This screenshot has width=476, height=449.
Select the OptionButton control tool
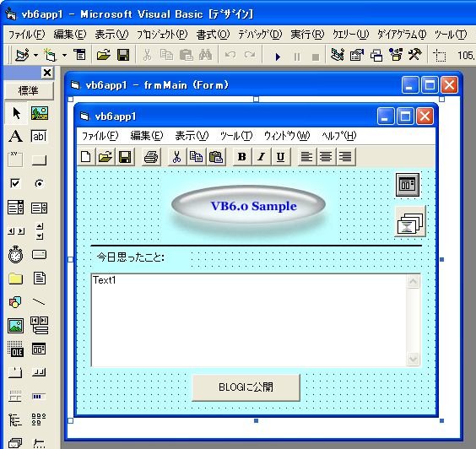[39, 183]
